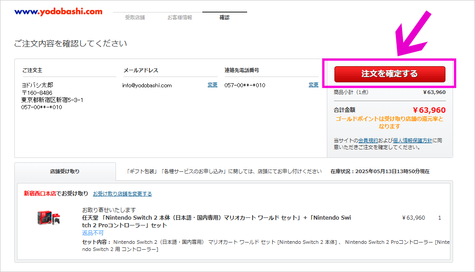The height and width of the screenshot is (272, 475).
Task: Click the address 東京都新宿区新宿5-3-1
Action: (52, 100)
